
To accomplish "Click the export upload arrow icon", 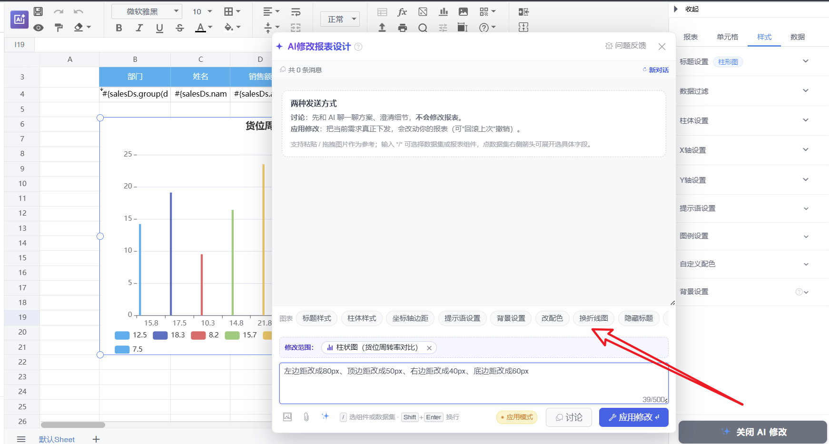I will (382, 28).
